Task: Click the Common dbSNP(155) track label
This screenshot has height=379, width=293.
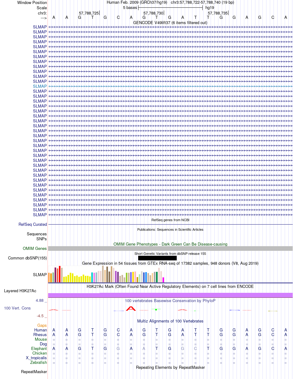Action: click(27, 258)
